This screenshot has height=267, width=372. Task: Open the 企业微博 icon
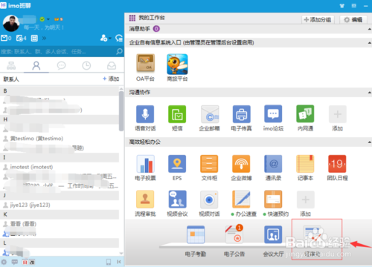pos(241,164)
